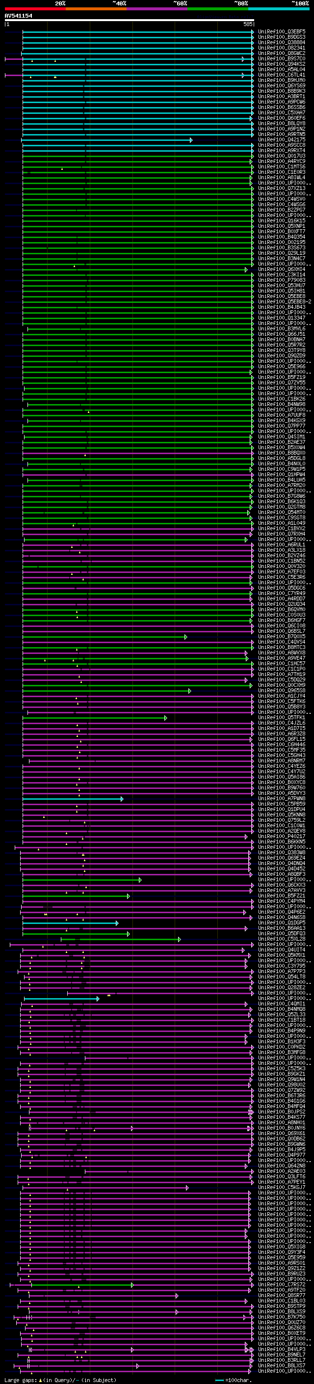
Task: Select the UniRef100_Q9QZD9 label
Action: tap(282, 355)
